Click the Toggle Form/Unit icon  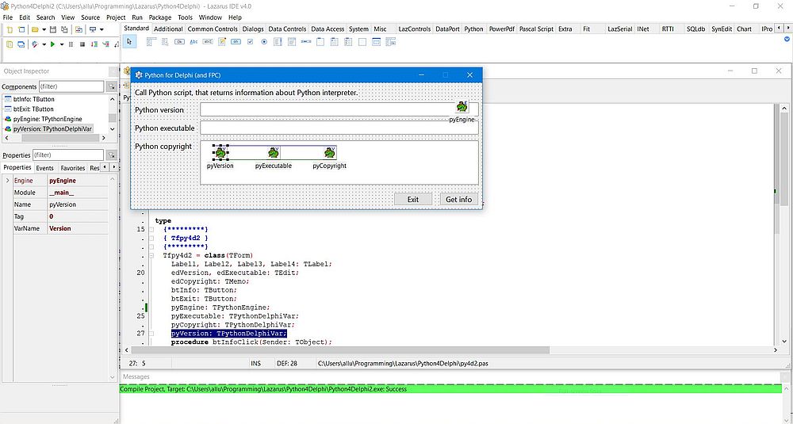pos(79,30)
